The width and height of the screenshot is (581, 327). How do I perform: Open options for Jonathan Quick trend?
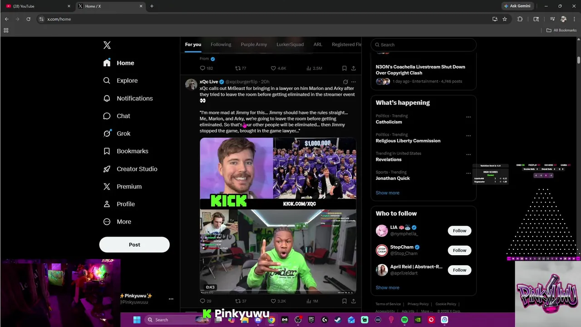pos(468,173)
